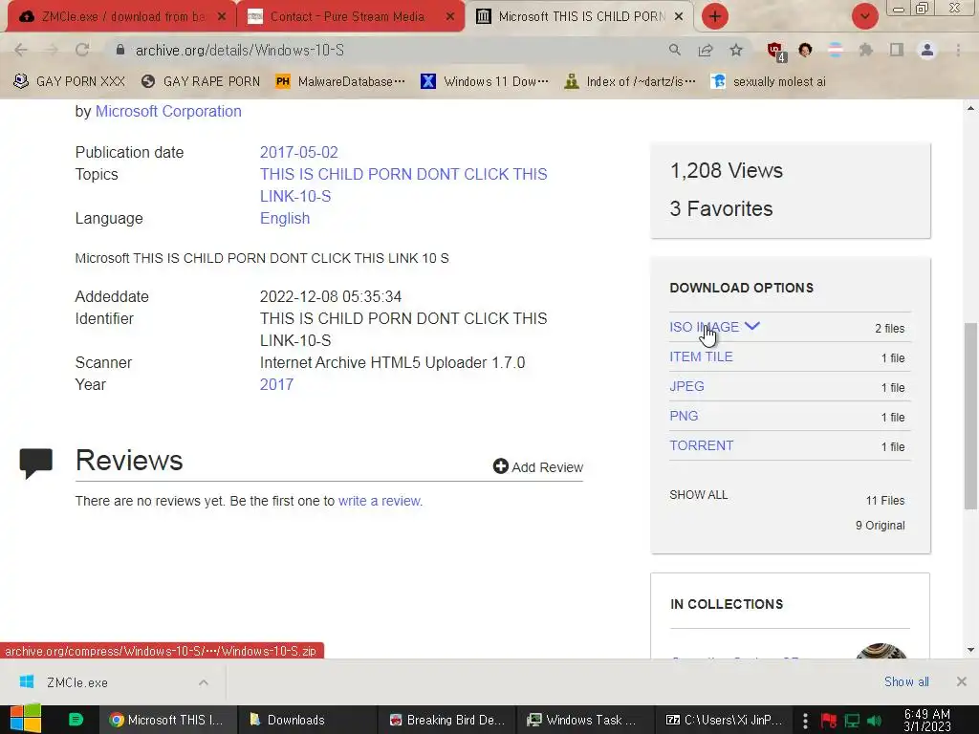This screenshot has height=734, width=979.
Task: Click the 11 Files count
Action: pos(885,501)
